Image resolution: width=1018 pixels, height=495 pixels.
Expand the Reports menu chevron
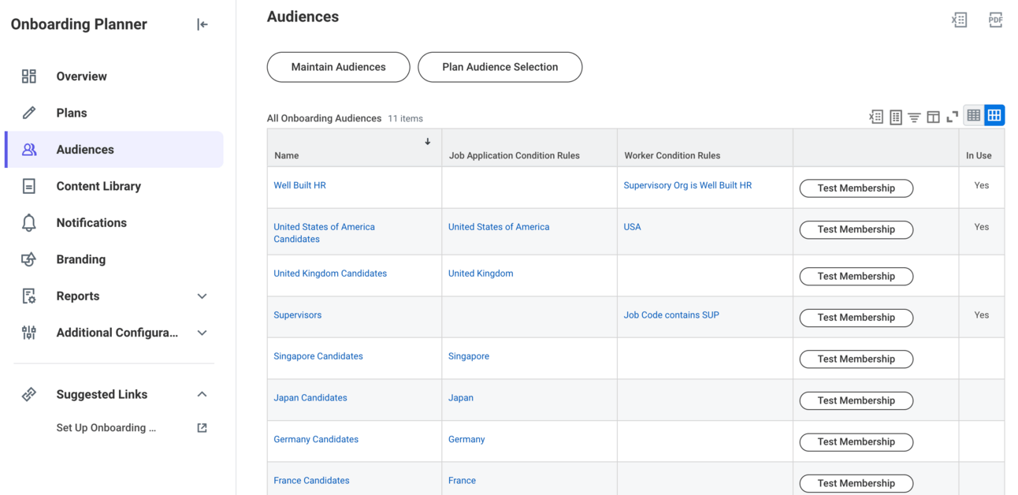[x=202, y=296]
